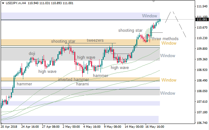Select the gray 'Window' label near 108.050
The width and height of the screenshot is (209, 130).
168,93
